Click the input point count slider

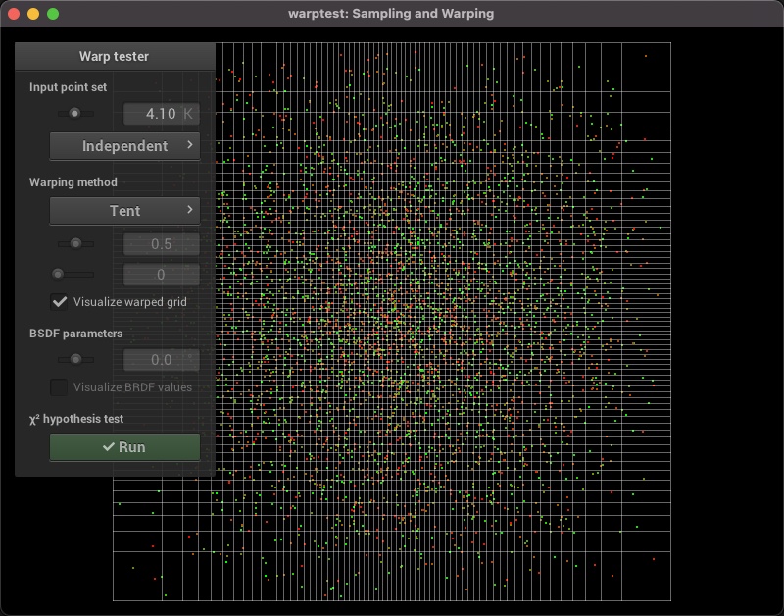(x=74, y=114)
